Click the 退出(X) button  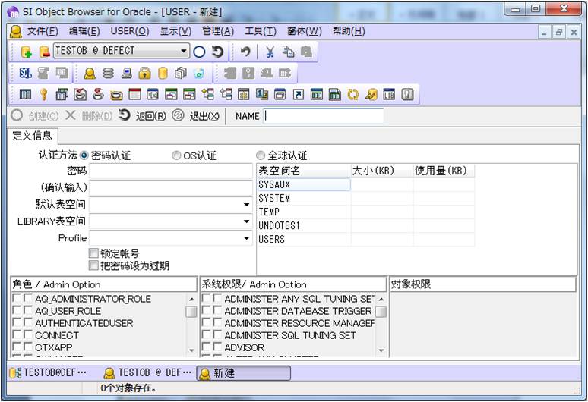pos(196,116)
